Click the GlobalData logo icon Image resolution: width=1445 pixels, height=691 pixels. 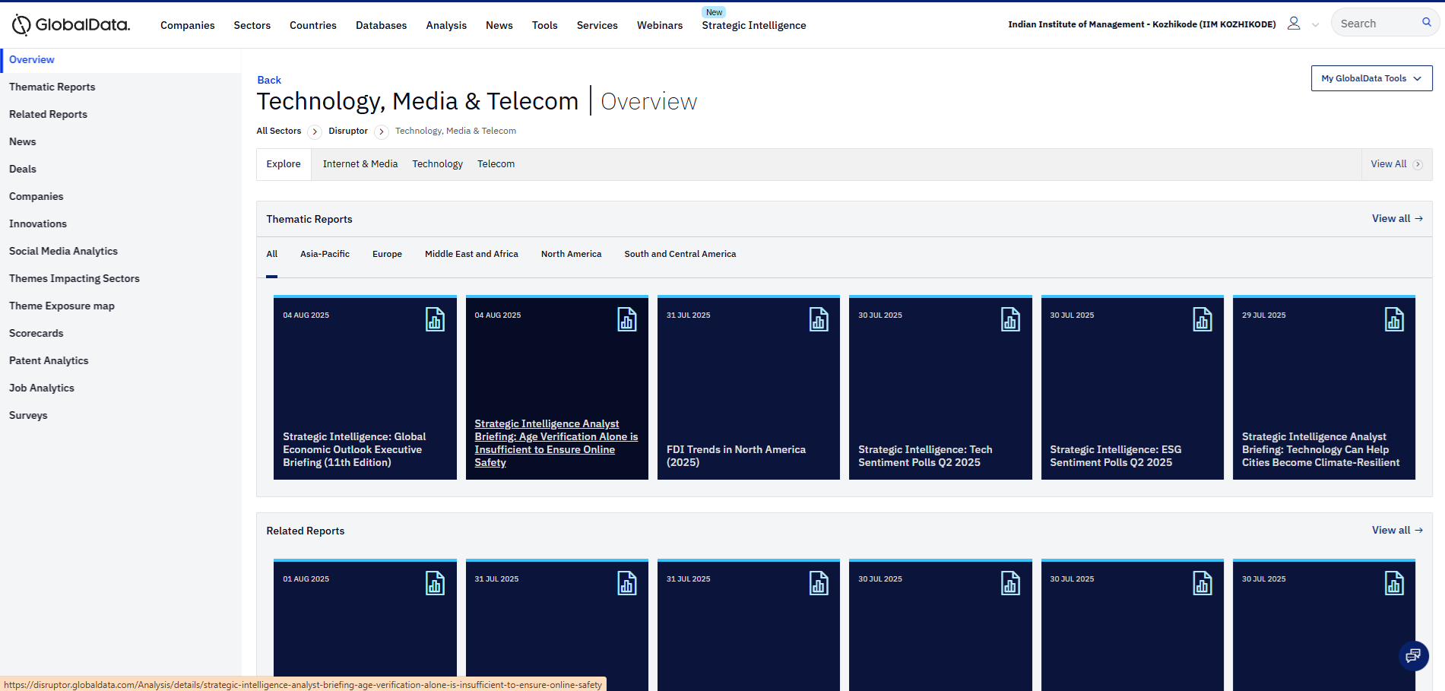(x=21, y=25)
